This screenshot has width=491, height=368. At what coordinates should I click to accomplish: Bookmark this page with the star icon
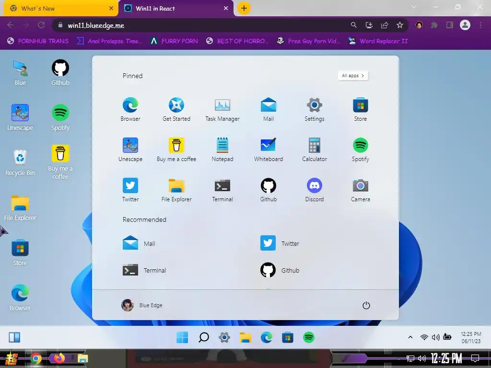tap(400, 25)
